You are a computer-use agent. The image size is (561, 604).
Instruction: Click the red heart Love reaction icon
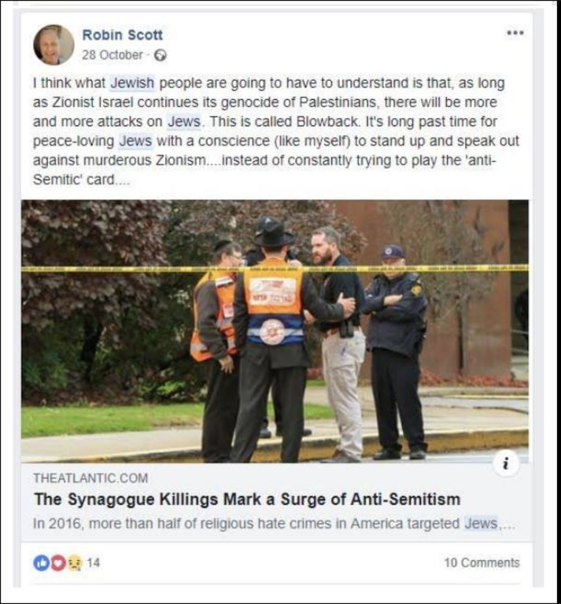(x=58, y=563)
